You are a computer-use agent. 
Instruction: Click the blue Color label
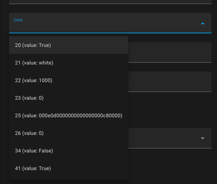coord(18,20)
